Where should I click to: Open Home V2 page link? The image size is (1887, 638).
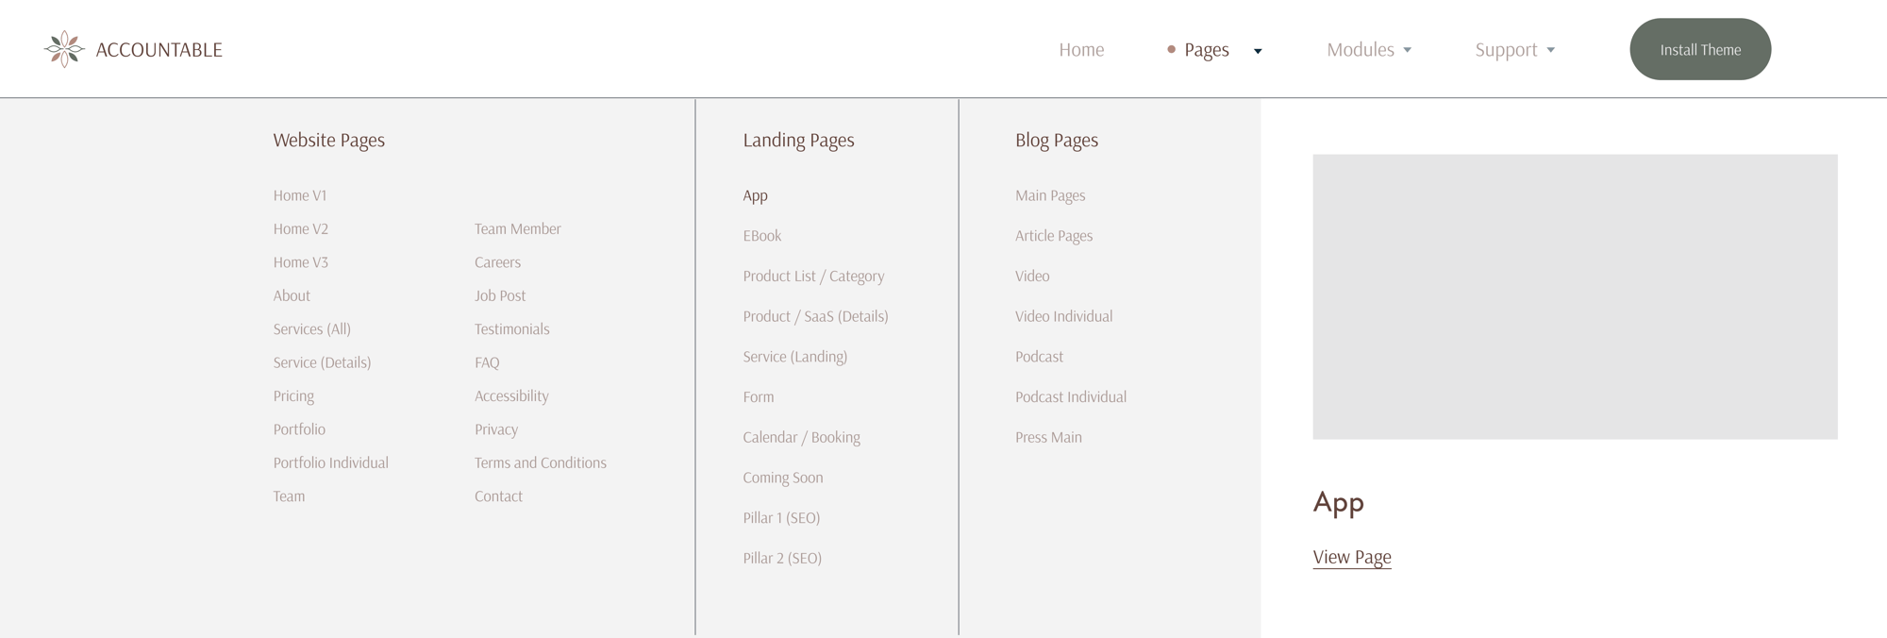coord(301,228)
